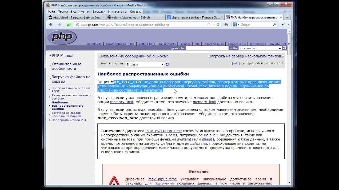Viewport: 339px width, 190px height.
Task: Collapse Отличительные особенности sidebar section
Action: [x=50, y=66]
